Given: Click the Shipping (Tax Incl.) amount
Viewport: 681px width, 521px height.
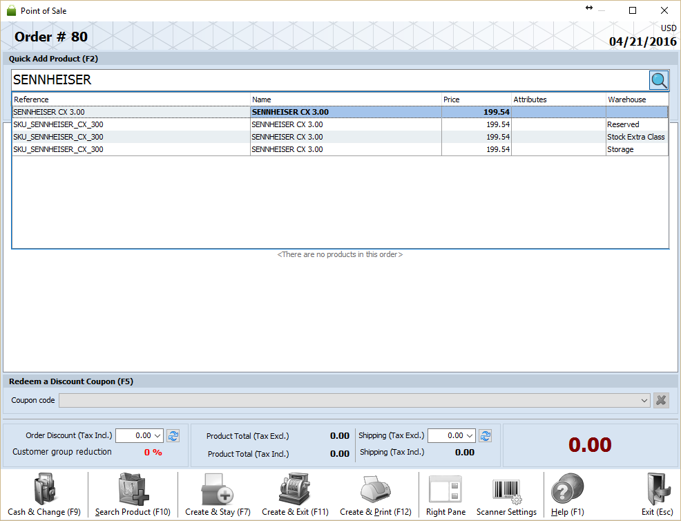Looking at the screenshot, I should (x=465, y=453).
